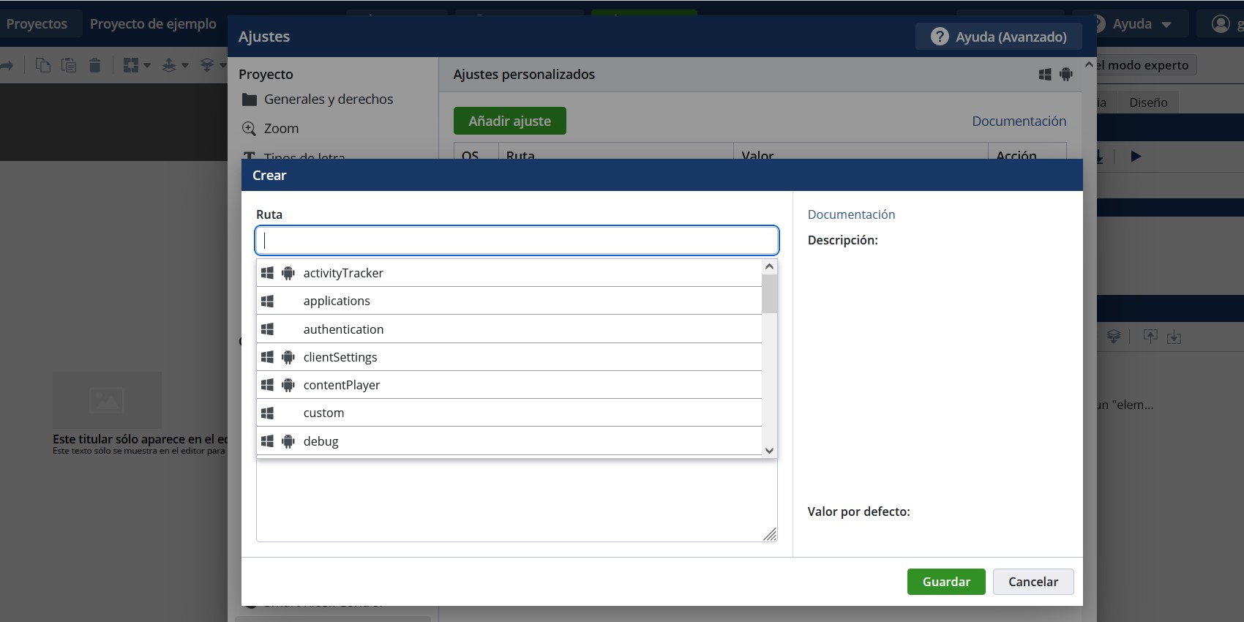Click the green Guardar button
1244x622 pixels.
pyautogui.click(x=945, y=582)
